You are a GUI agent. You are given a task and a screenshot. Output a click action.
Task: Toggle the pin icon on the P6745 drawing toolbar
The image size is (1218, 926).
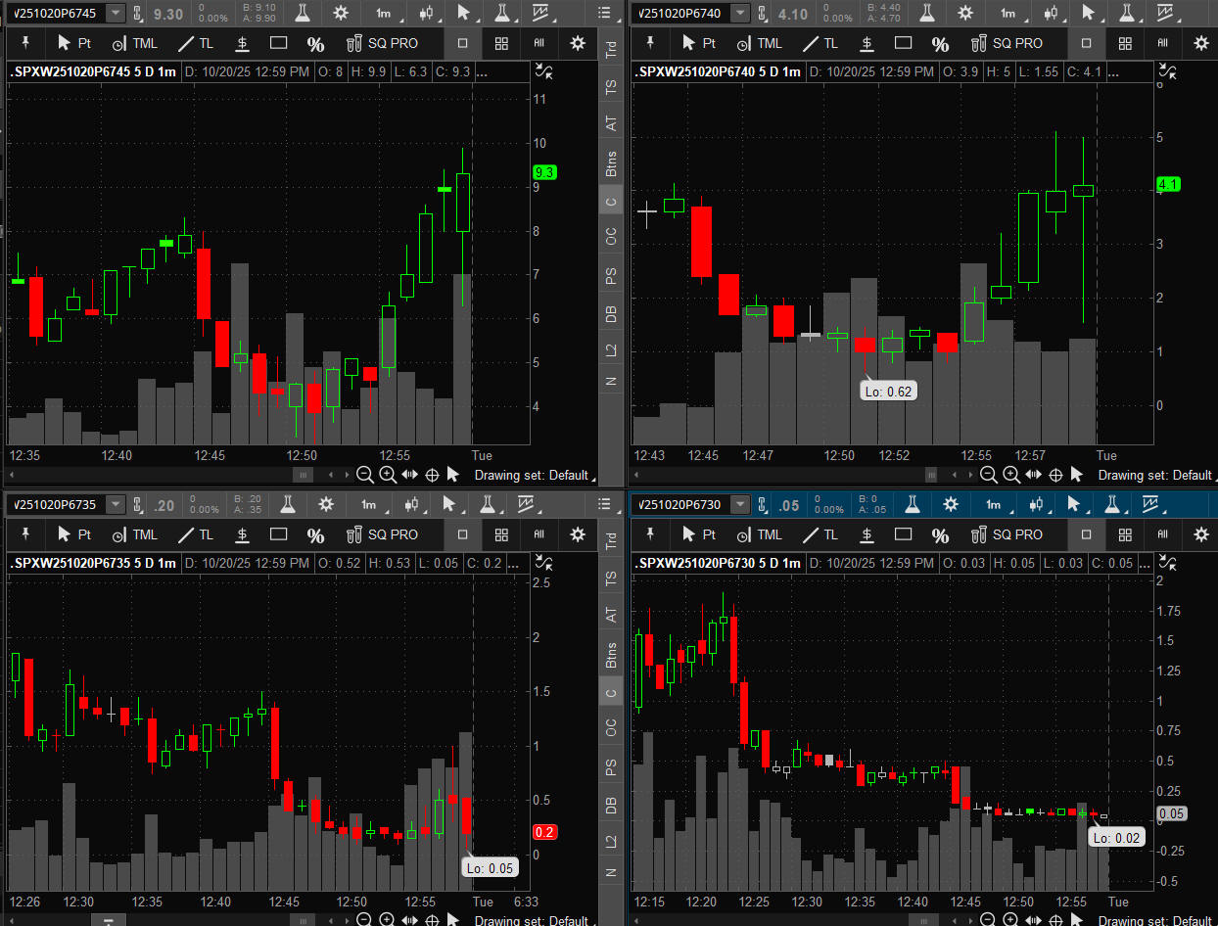(26, 43)
